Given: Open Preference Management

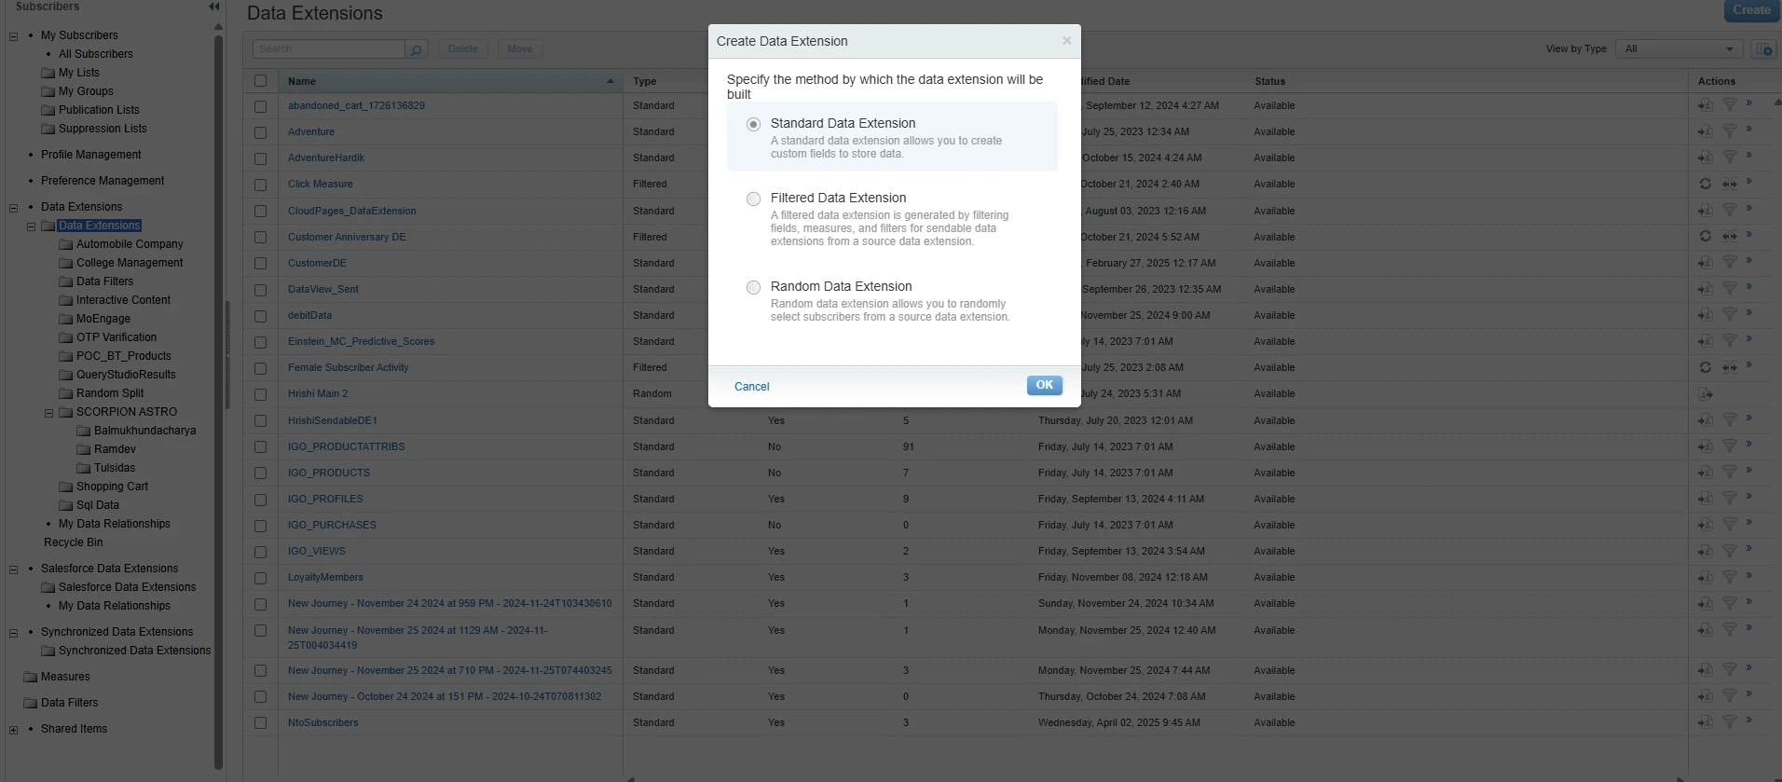Looking at the screenshot, I should tap(103, 181).
